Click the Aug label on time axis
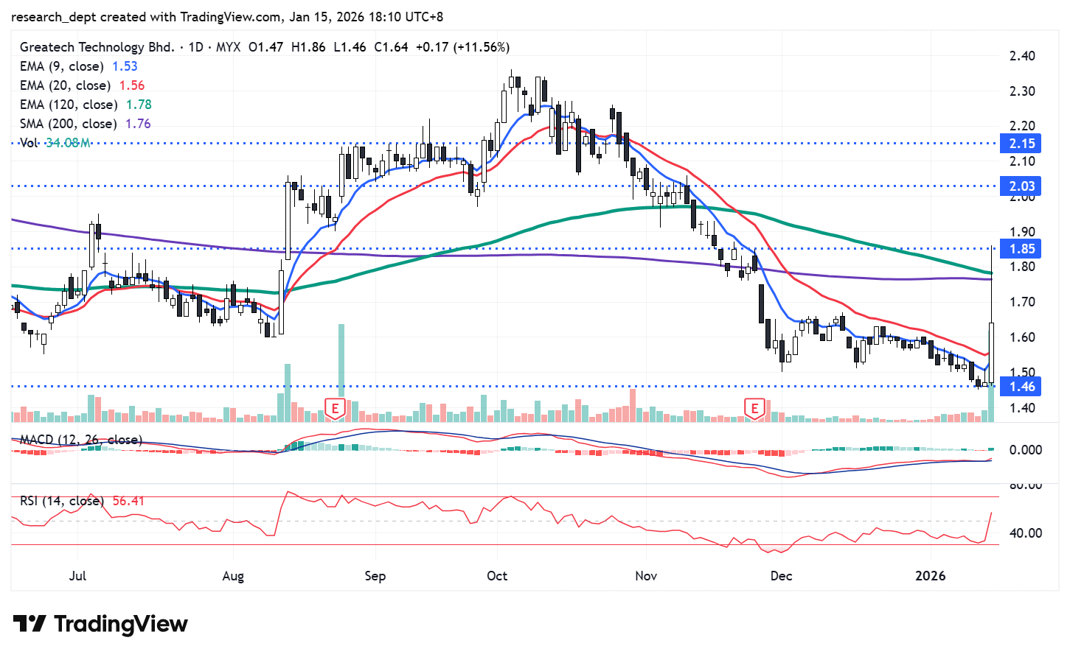1070x657 pixels. pyautogui.click(x=233, y=575)
